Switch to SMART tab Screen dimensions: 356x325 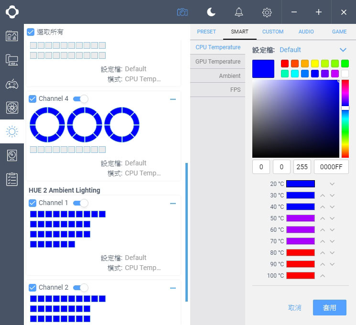click(x=239, y=32)
